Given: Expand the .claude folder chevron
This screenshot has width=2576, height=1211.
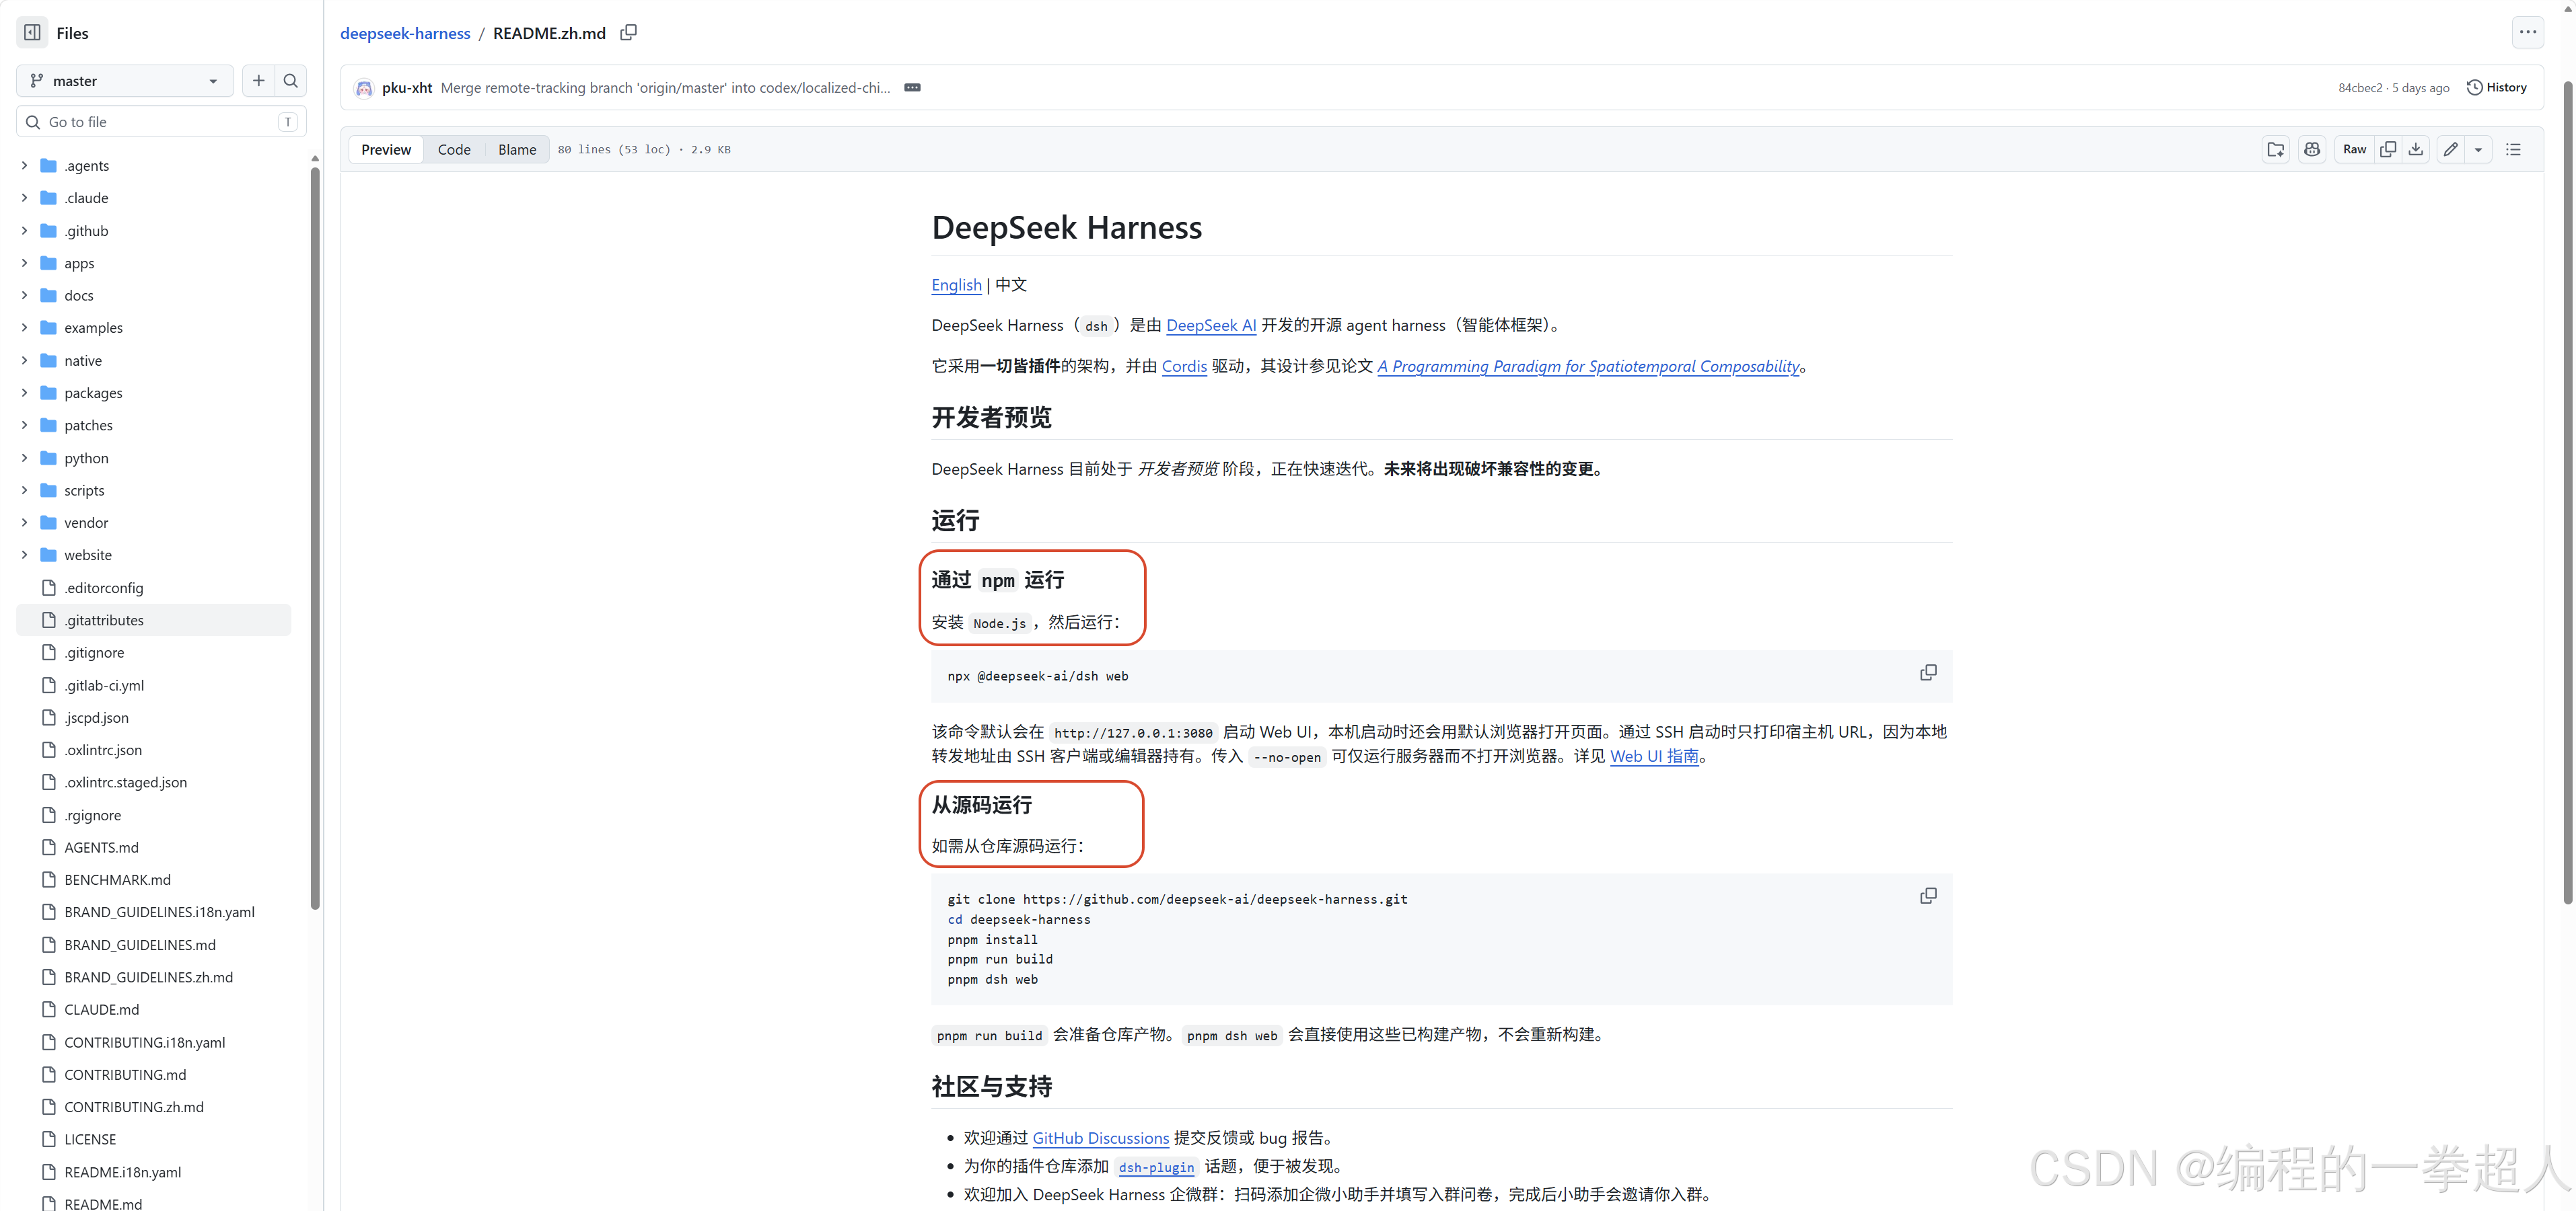Looking at the screenshot, I should pos(24,198).
